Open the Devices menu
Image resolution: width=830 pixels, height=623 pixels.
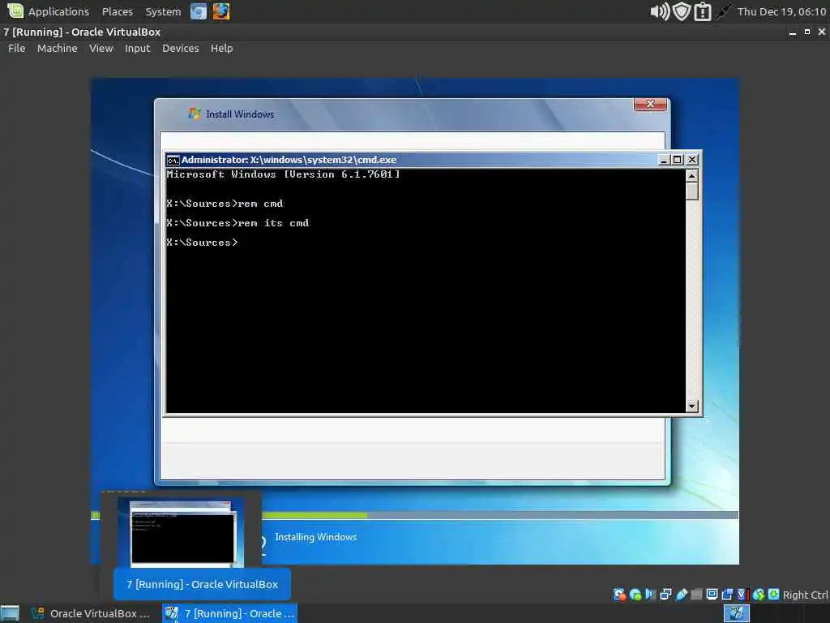(x=181, y=48)
